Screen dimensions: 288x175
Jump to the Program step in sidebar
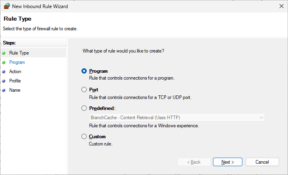[17, 62]
